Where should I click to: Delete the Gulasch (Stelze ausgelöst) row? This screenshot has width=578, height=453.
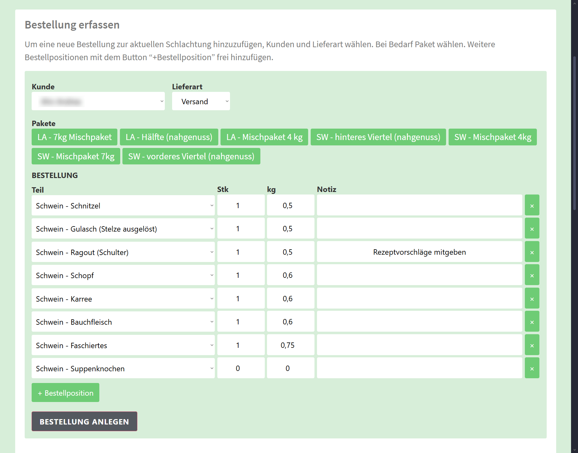532,229
